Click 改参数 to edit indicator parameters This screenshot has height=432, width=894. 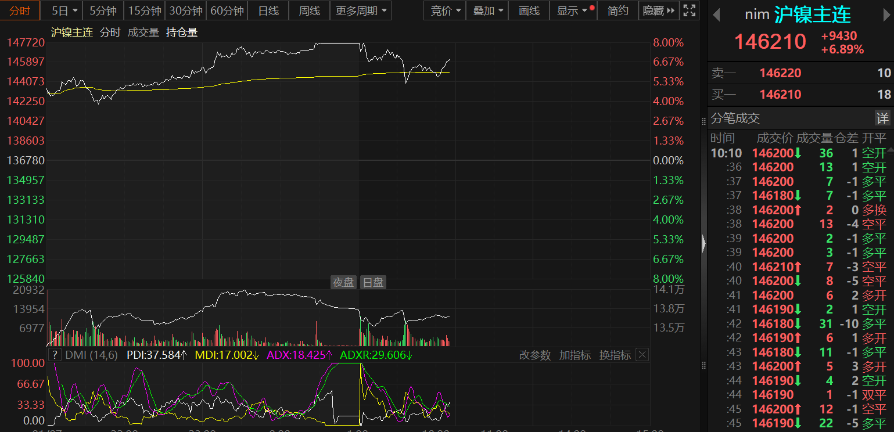pos(534,355)
